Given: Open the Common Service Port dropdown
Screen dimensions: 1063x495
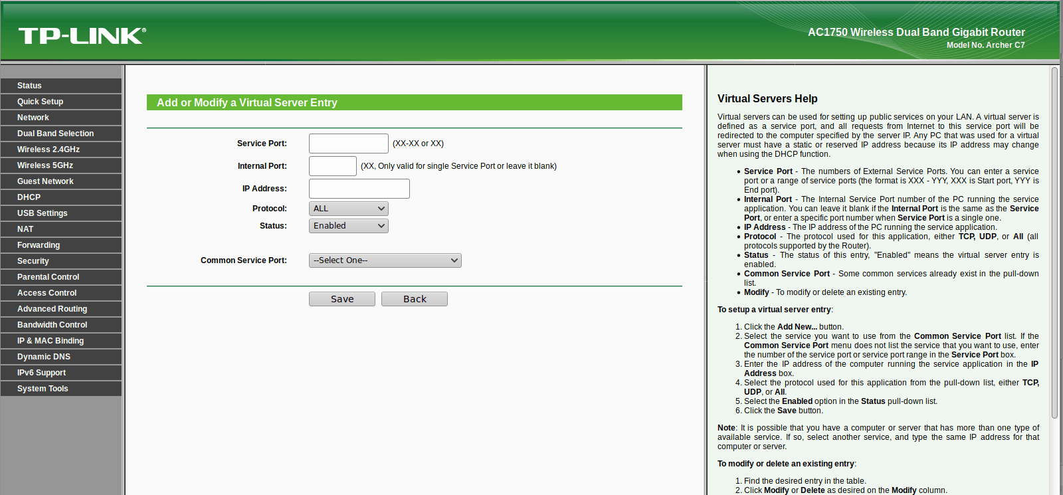Looking at the screenshot, I should tap(385, 260).
